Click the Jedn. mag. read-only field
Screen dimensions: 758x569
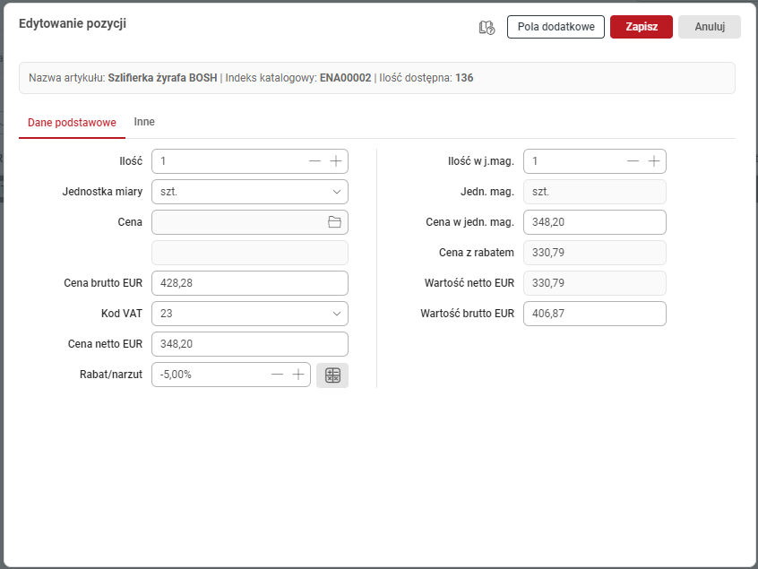pos(595,192)
